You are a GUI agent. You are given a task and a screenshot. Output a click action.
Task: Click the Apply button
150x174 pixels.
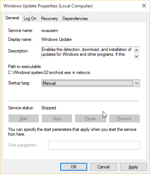(133, 167)
